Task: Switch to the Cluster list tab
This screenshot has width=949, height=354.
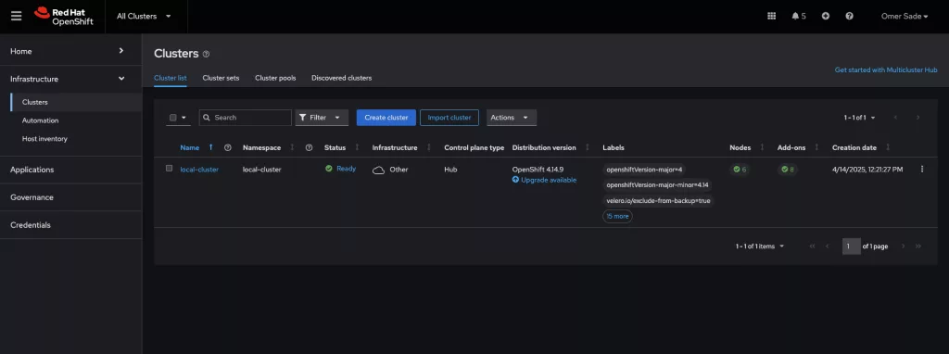Action: click(x=171, y=78)
